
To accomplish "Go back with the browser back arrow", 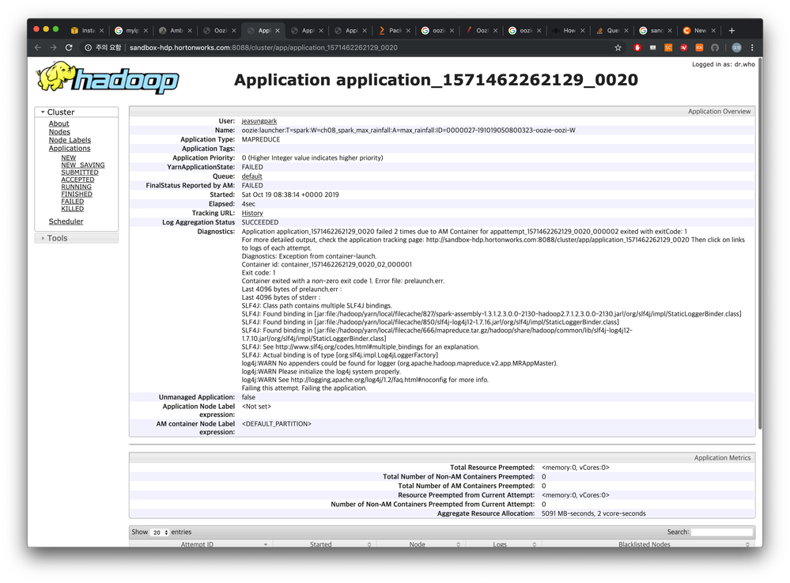I will (x=38, y=47).
